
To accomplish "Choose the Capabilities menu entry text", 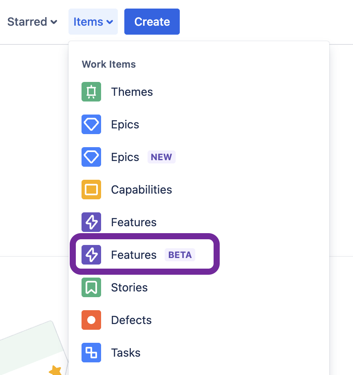I will click(x=141, y=190).
